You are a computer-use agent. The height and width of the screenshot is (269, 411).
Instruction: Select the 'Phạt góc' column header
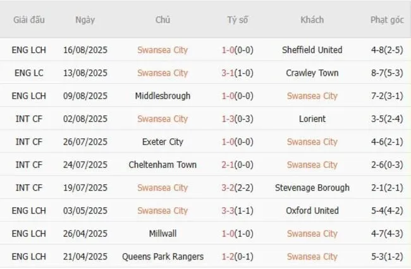[x=387, y=20]
